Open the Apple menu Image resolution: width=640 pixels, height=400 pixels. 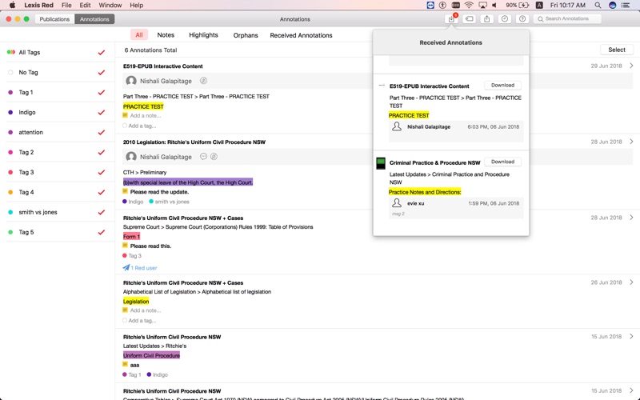[12, 6]
